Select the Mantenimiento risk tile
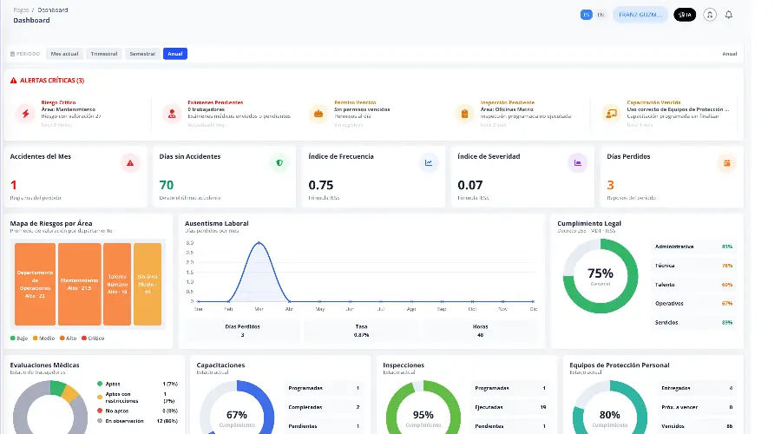 [x=80, y=284]
